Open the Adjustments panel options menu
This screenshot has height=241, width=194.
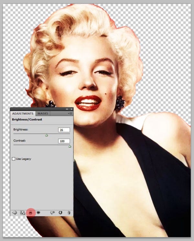coord(70,114)
